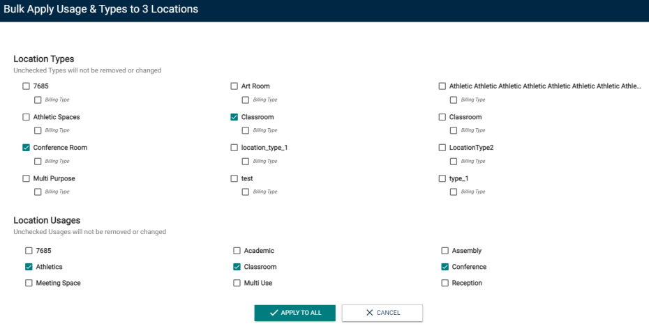This screenshot has width=649, height=326.
Task: Click the Location Usages heading
Action: pyautogui.click(x=47, y=220)
